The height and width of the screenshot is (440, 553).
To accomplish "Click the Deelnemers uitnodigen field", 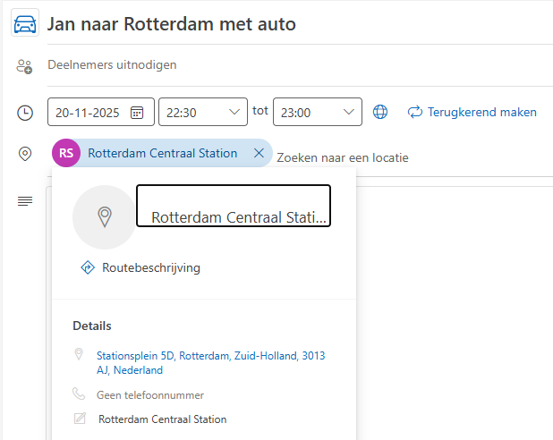I will pyautogui.click(x=112, y=65).
